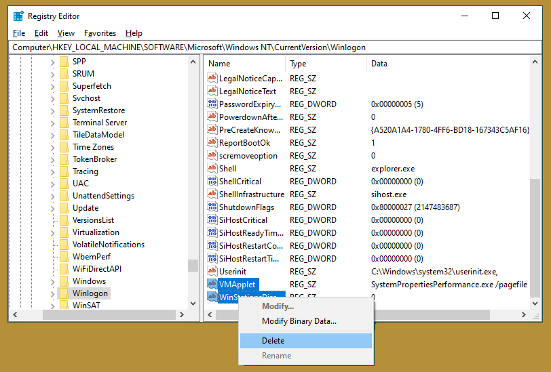
Task: Click the SPP folder icon
Action: point(64,62)
